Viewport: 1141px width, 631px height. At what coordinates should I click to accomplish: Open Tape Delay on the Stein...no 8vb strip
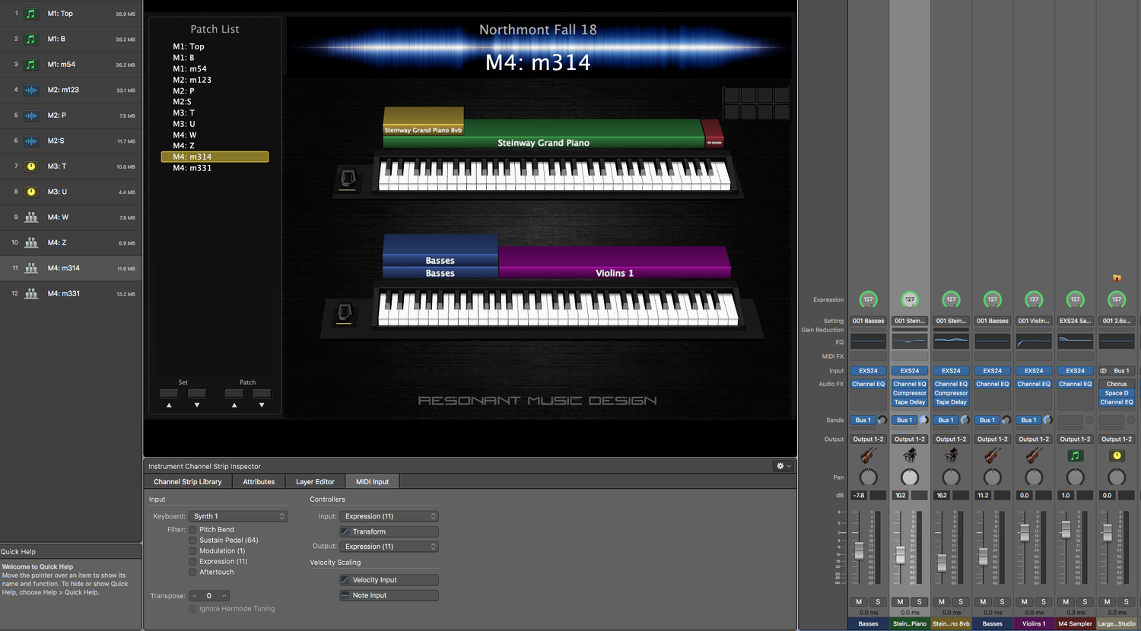951,402
